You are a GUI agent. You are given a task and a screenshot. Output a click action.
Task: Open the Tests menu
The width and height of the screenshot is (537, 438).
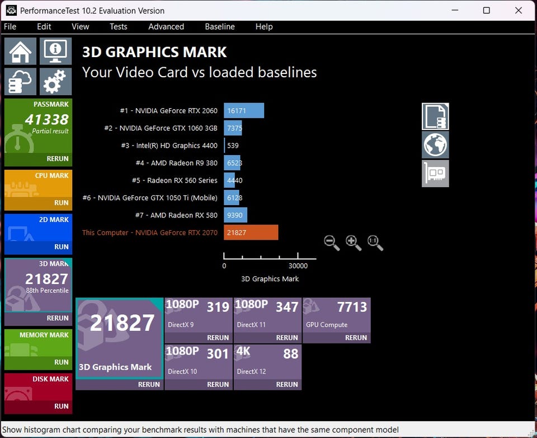click(118, 26)
